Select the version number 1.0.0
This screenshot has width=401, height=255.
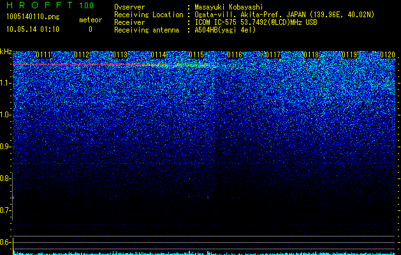[x=87, y=5]
